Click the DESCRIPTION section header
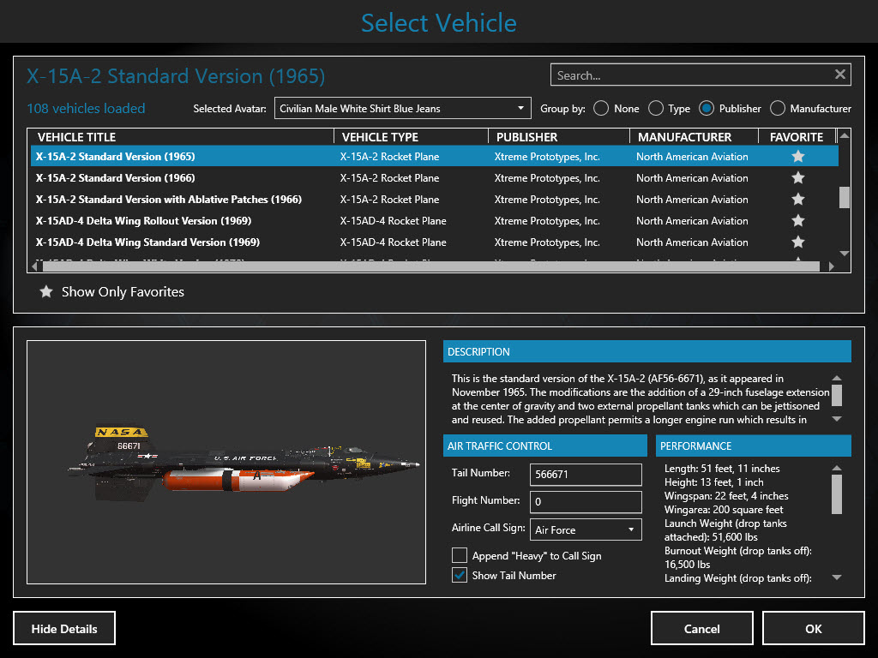This screenshot has width=878, height=658. pos(646,351)
